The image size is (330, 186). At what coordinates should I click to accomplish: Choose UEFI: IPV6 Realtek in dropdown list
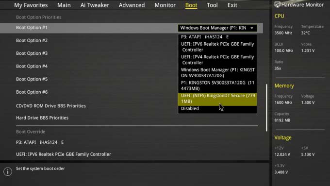[217, 47]
